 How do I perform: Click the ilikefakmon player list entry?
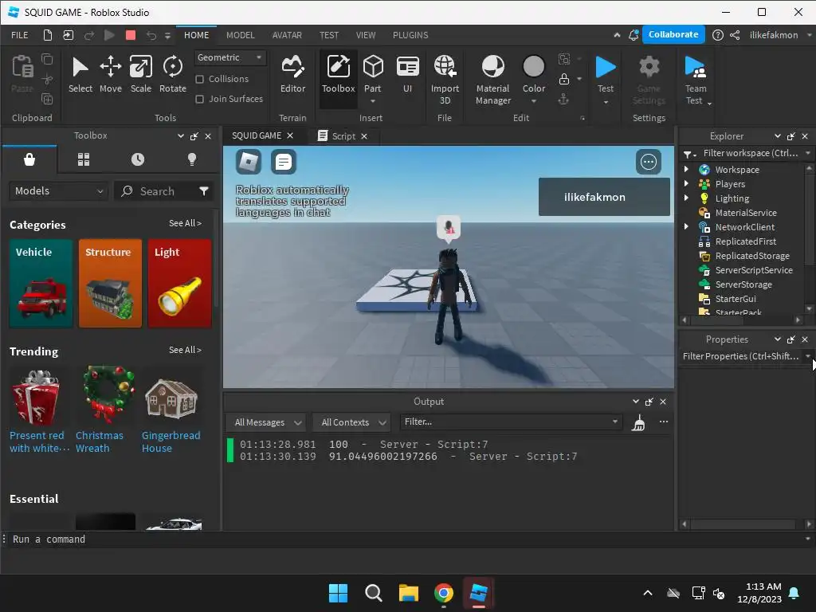pyautogui.click(x=604, y=197)
